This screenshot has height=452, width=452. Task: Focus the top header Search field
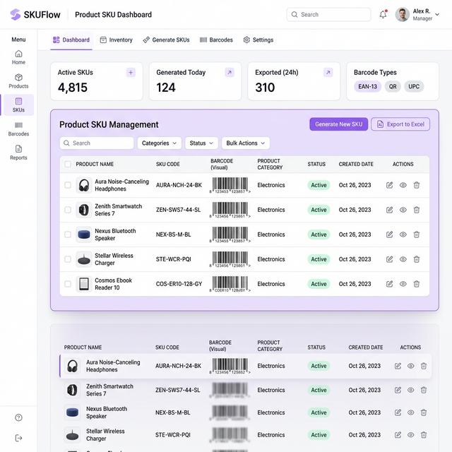click(328, 14)
